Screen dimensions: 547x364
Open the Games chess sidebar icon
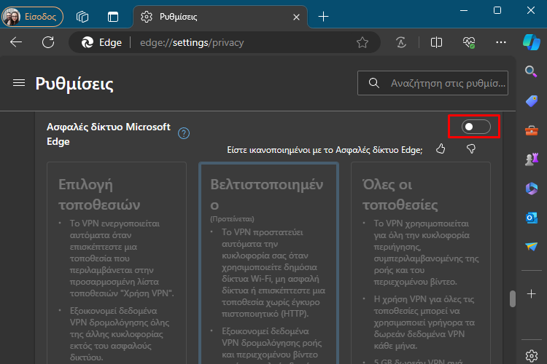click(x=531, y=159)
